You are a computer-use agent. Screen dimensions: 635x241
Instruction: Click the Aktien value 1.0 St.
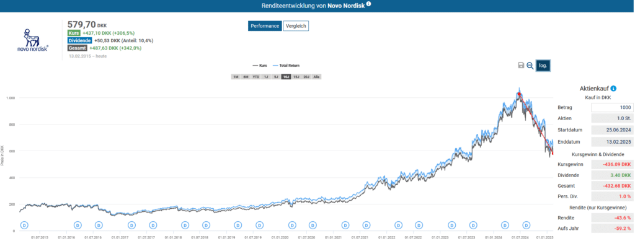click(612, 118)
